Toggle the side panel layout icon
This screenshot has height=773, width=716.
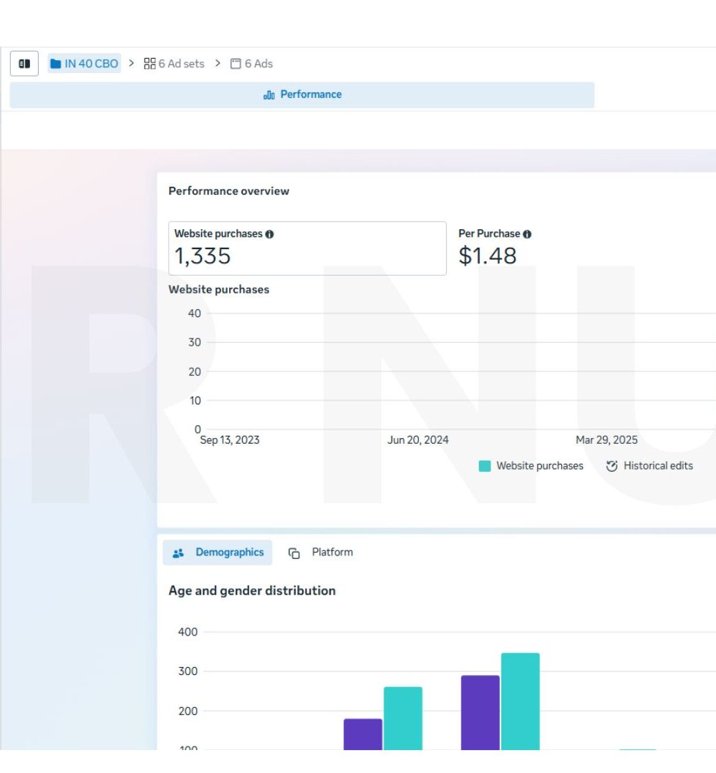24,64
